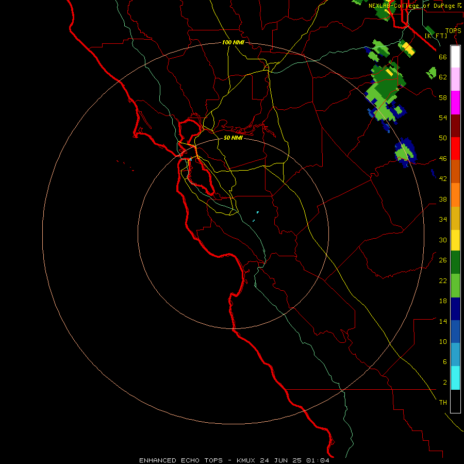Click the "30" legend value
The width and height of the screenshot is (464, 464).
(443, 240)
